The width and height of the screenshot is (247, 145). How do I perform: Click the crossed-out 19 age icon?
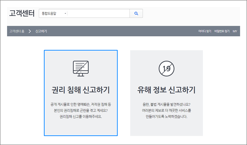coord(166,68)
